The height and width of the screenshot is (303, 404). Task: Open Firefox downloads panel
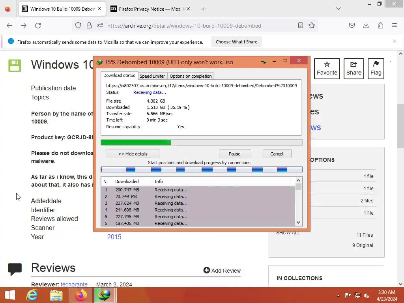coord(366,25)
